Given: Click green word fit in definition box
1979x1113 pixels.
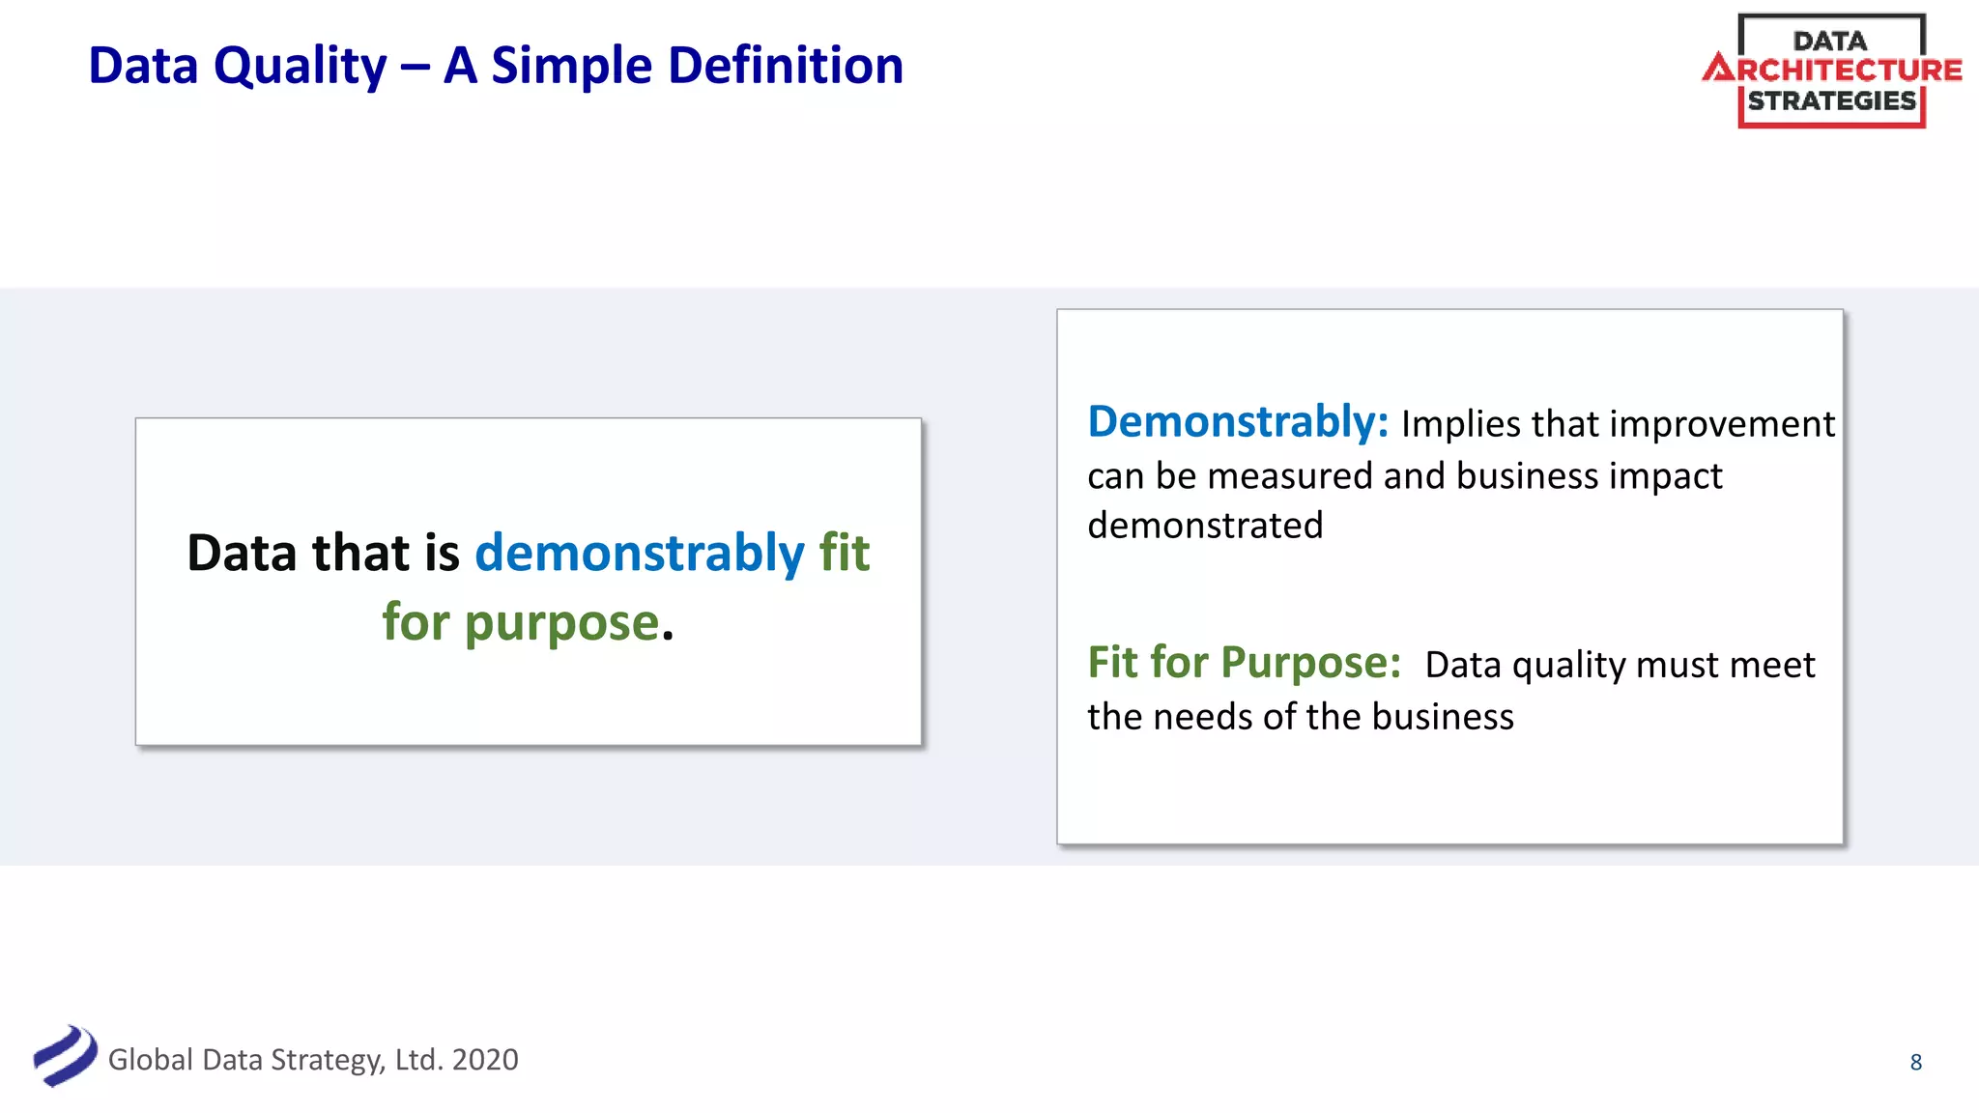Looking at the screenshot, I should [844, 553].
